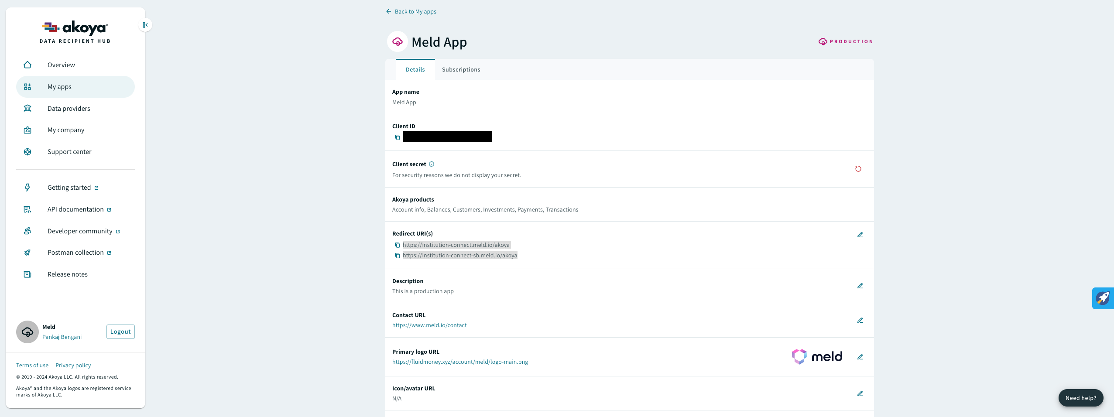1114x417 pixels.
Task: Open the logo-main.png URL link
Action: click(460, 362)
